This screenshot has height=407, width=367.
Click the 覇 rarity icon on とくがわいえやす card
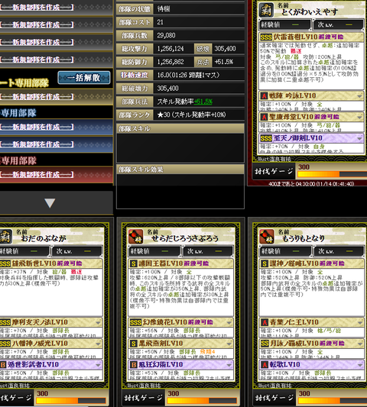[x=266, y=10]
